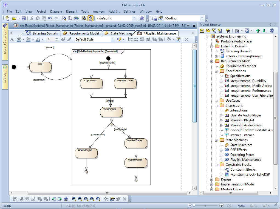Toggle the CAP indicator in the status bar
This screenshot has height=209, width=280.
(230, 206)
